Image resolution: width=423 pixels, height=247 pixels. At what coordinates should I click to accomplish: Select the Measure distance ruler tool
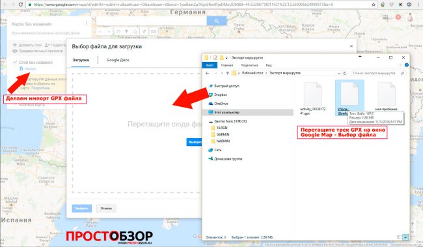153,32
